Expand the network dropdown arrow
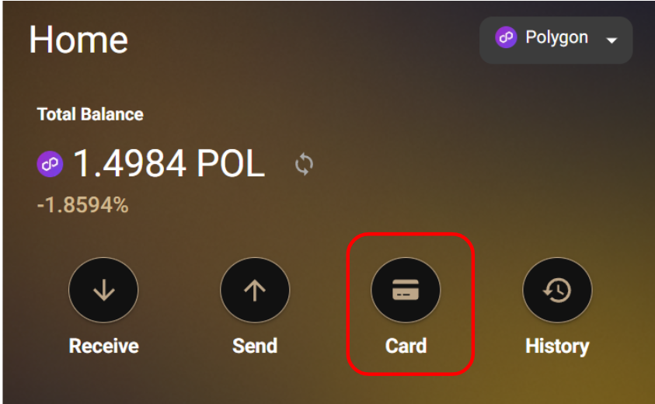The height and width of the screenshot is (404, 655). [611, 40]
